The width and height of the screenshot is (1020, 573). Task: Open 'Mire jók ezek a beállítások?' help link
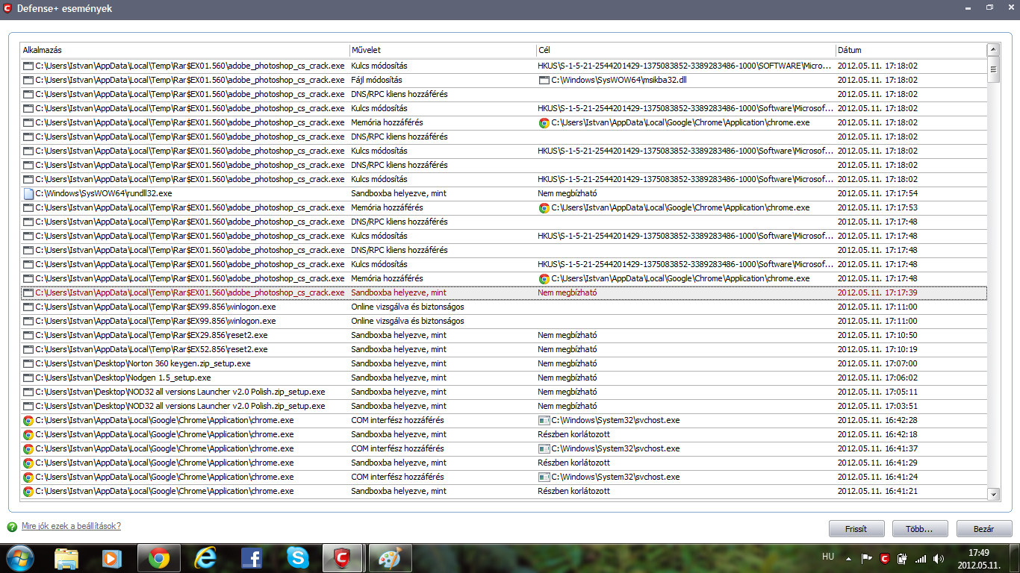71,526
